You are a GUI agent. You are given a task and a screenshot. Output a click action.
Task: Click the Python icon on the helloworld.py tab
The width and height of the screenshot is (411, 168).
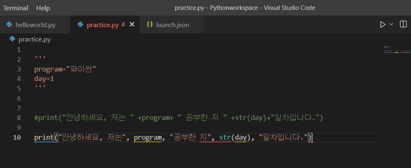[9, 25]
